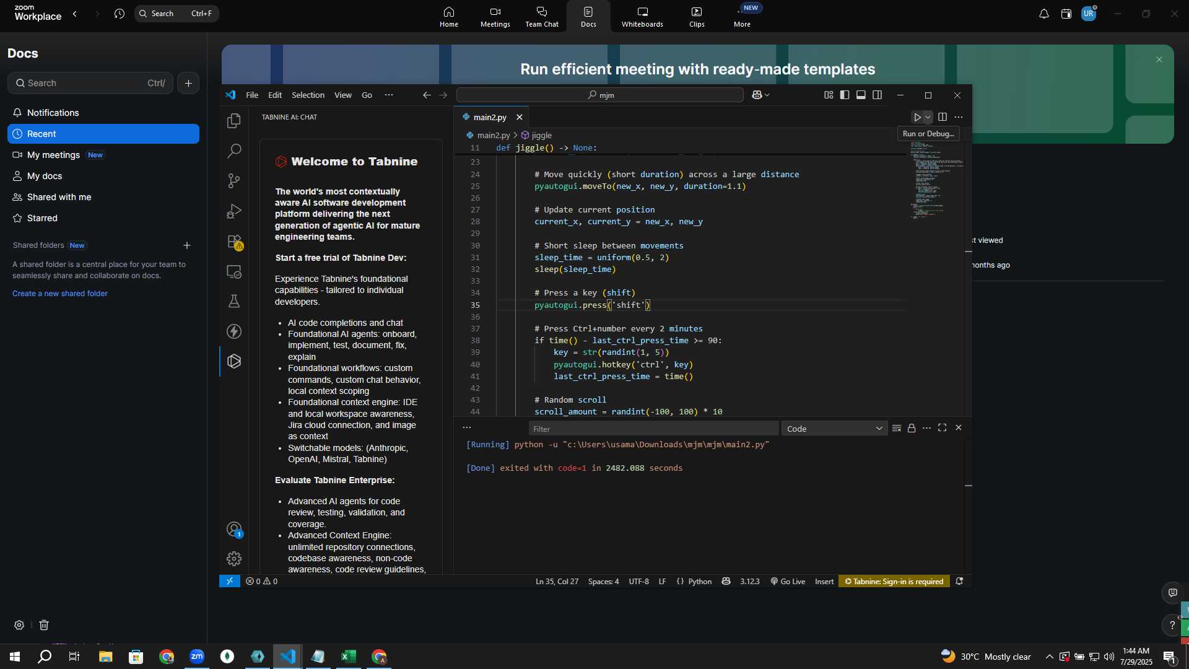The height and width of the screenshot is (669, 1189).
Task: Close the main2.py editor tab
Action: coord(520,117)
